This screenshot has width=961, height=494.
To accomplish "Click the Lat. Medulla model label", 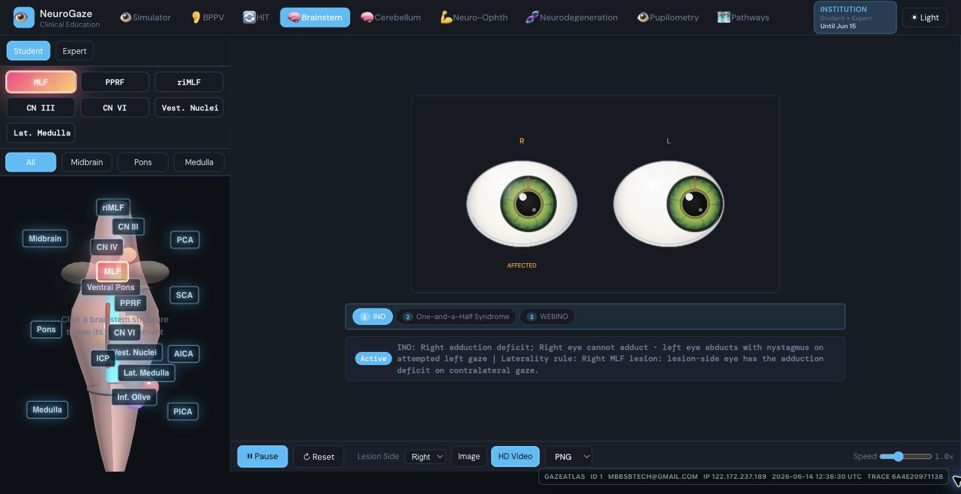I will click(x=146, y=373).
